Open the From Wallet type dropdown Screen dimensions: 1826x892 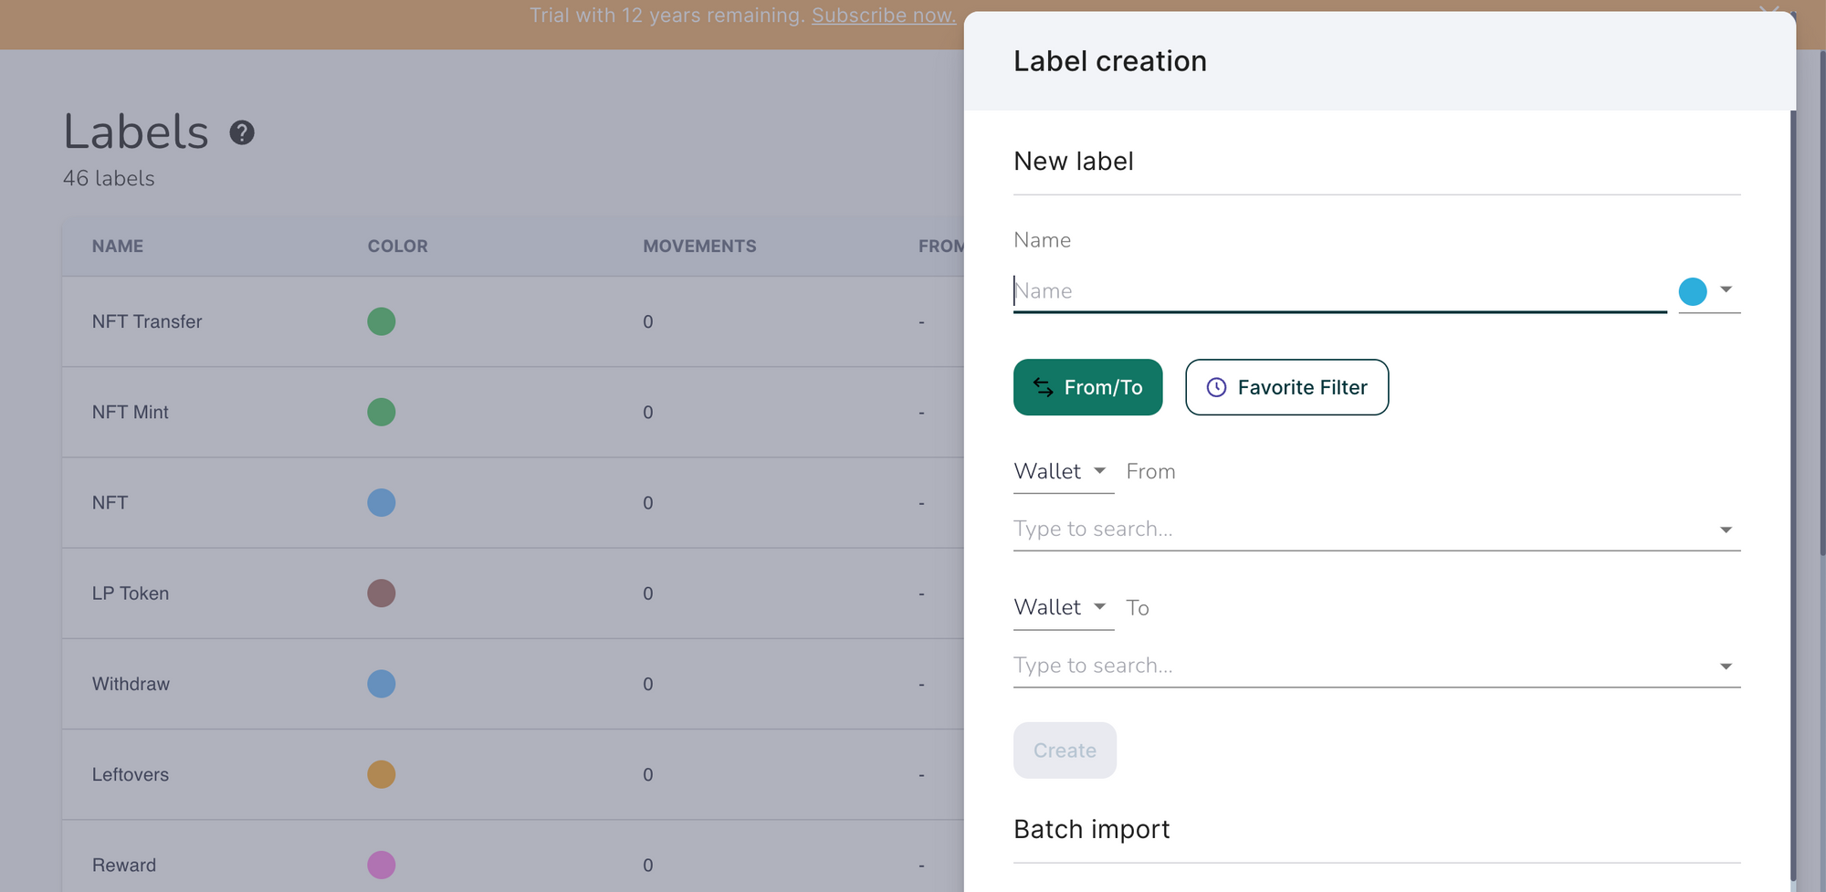pos(1063,471)
